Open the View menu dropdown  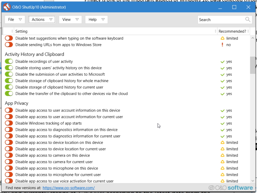point(70,19)
